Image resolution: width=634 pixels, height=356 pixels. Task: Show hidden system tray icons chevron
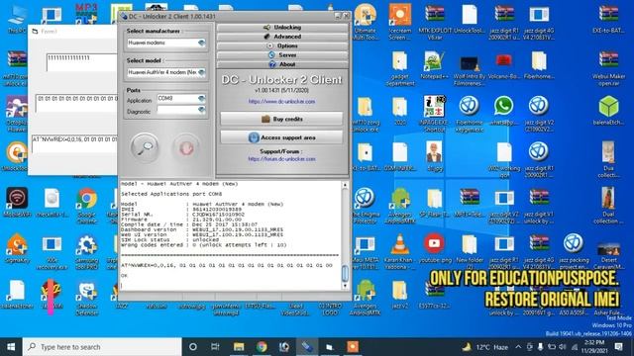pyautogui.click(x=518, y=347)
